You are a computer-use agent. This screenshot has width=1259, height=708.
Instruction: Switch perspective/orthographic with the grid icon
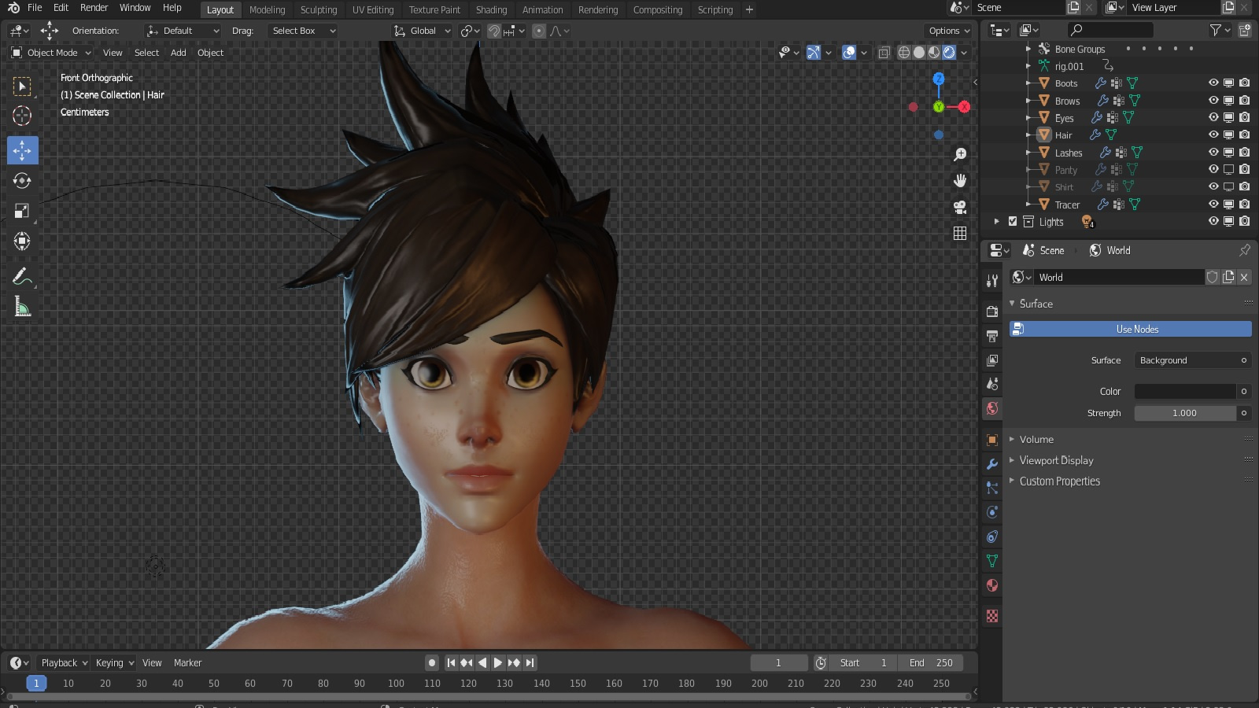click(960, 233)
